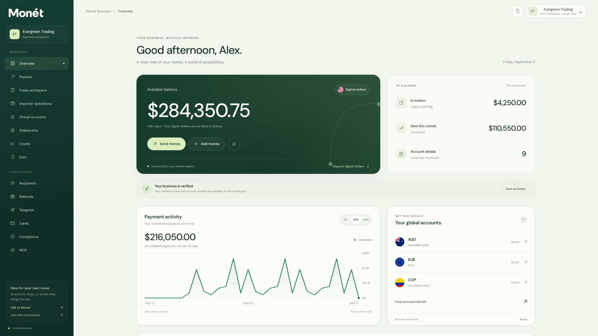Image resolution: width=598 pixels, height=336 pixels.
Task: Select the 90D range toggle
Action: (366, 220)
